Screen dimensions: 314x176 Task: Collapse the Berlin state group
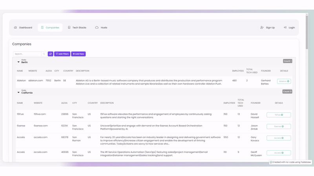click(18, 62)
